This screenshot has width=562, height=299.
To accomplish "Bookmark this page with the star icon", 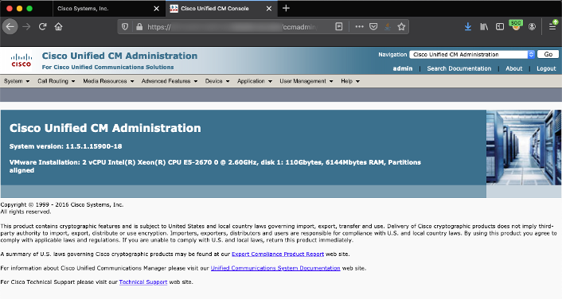I will tap(401, 26).
